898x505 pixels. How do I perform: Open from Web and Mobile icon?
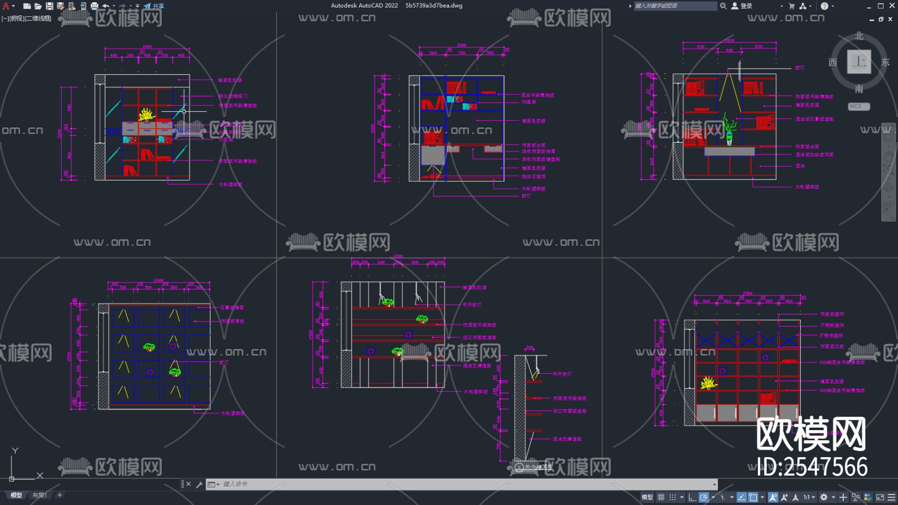click(72, 6)
